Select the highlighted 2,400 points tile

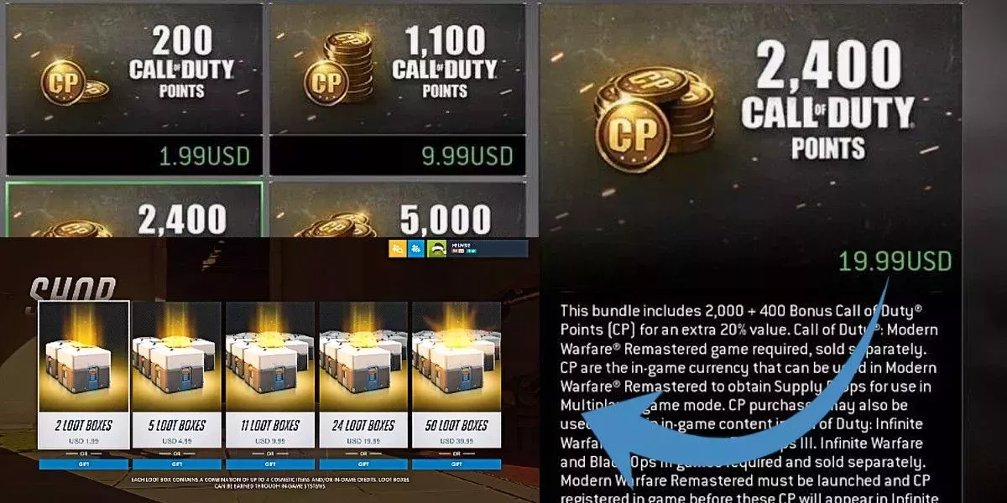tap(134, 210)
